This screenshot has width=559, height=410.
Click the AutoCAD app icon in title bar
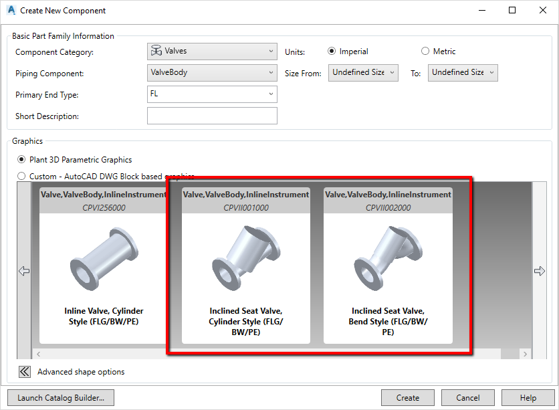click(x=11, y=10)
